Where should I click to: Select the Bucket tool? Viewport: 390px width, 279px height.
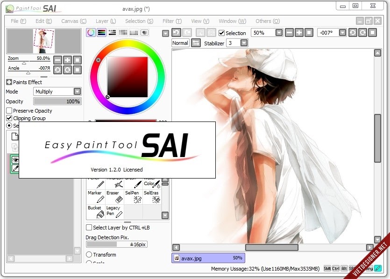tap(96, 212)
